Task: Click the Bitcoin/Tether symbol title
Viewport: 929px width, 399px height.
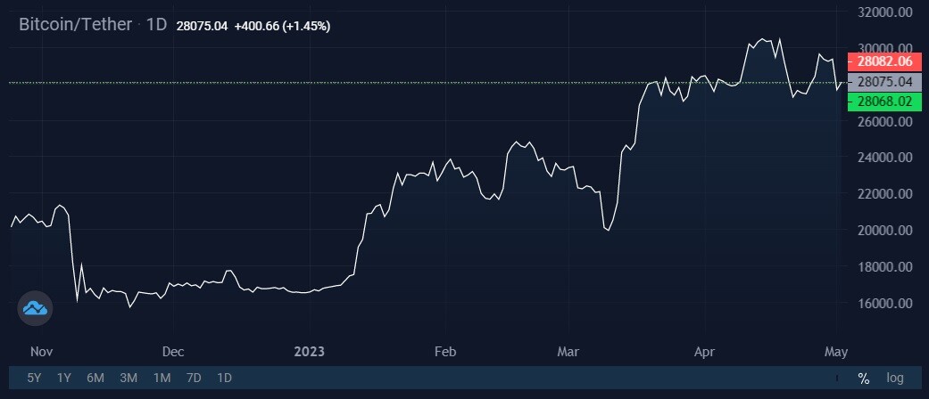Action: [x=75, y=25]
